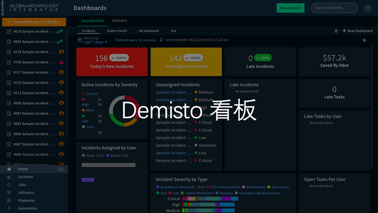Click the Critical stacked bar in Severity by Type
Screen dimensions: 378x213
pyautogui.click(x=210, y=199)
